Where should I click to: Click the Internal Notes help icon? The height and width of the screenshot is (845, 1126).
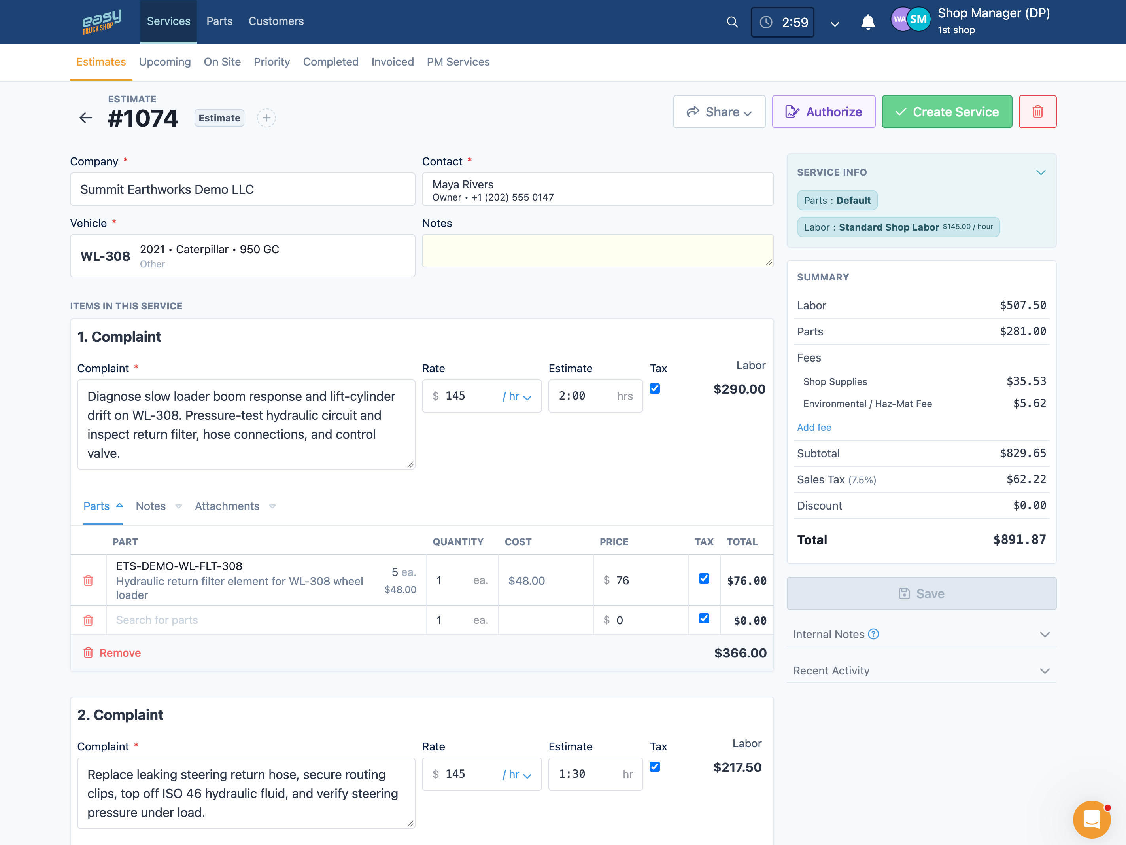point(873,634)
